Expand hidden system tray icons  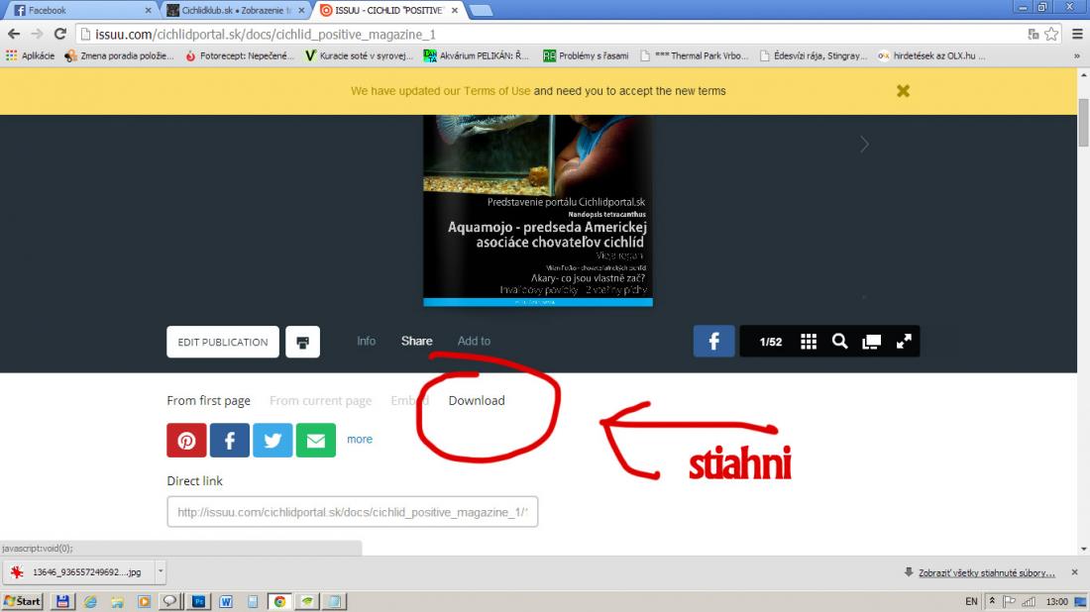(992, 601)
